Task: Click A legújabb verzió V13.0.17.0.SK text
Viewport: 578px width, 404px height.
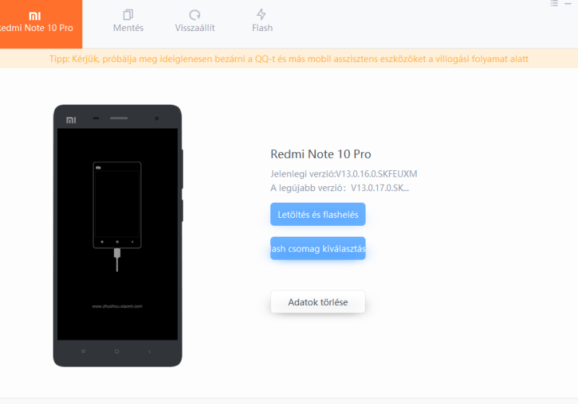Action: [x=340, y=188]
